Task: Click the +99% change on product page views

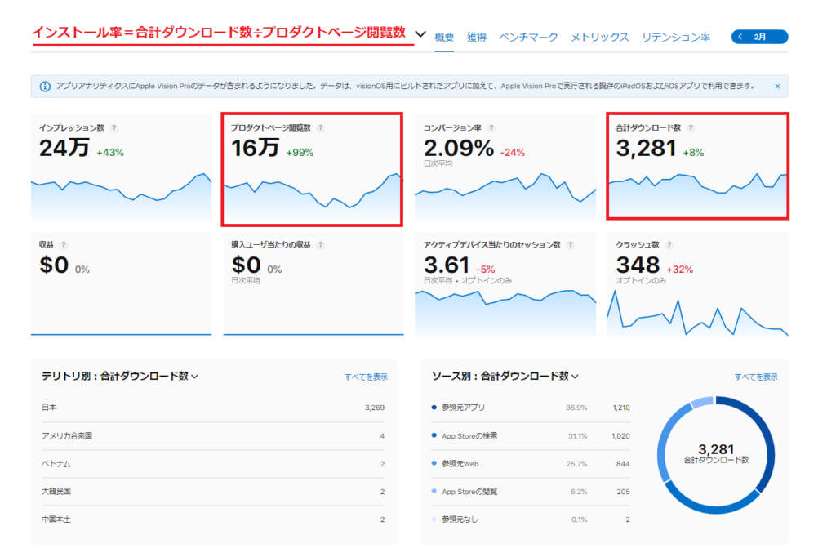Action: (300, 153)
